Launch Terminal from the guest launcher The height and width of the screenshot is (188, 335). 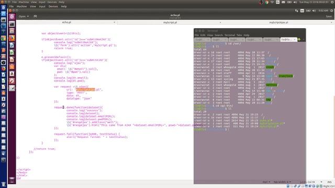click(12, 24)
